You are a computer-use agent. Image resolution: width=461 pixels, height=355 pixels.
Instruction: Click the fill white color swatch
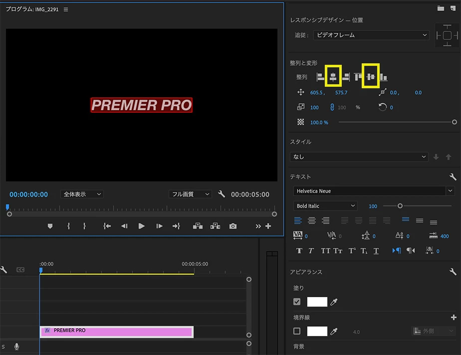(x=317, y=302)
